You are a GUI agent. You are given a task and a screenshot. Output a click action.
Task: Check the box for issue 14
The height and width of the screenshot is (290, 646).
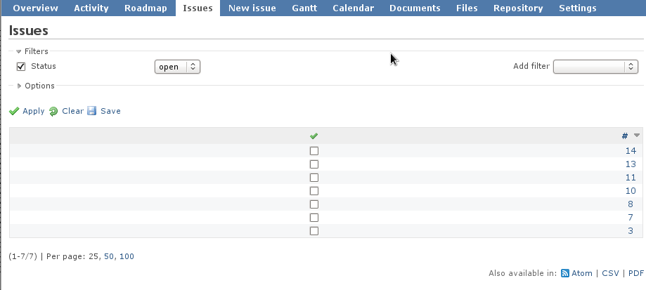click(x=314, y=151)
